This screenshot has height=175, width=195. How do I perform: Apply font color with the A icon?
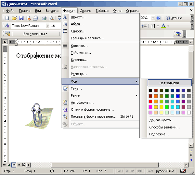click(163, 26)
